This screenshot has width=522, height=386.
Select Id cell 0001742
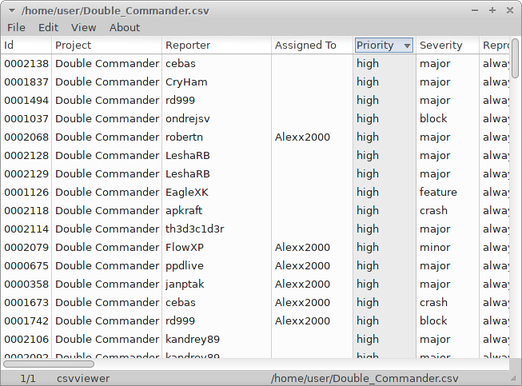(26, 320)
